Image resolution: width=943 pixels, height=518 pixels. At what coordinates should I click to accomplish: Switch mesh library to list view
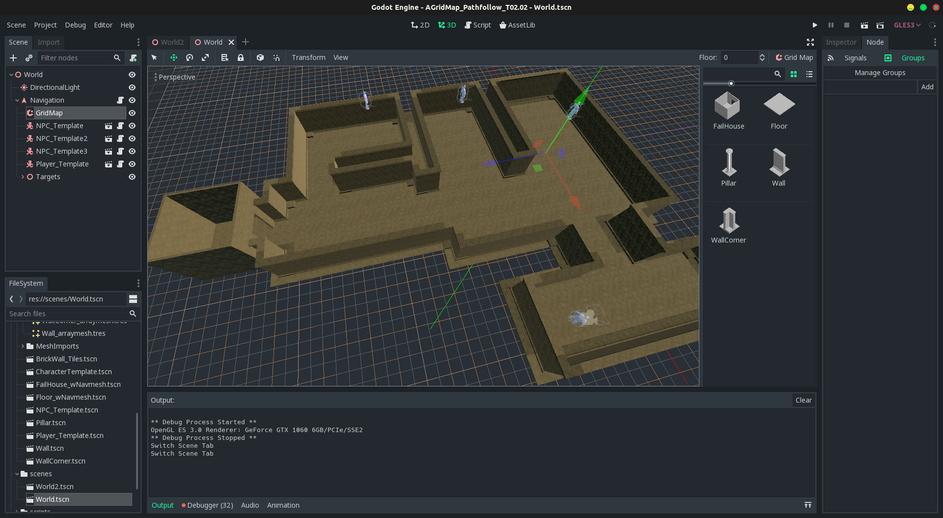(x=809, y=74)
